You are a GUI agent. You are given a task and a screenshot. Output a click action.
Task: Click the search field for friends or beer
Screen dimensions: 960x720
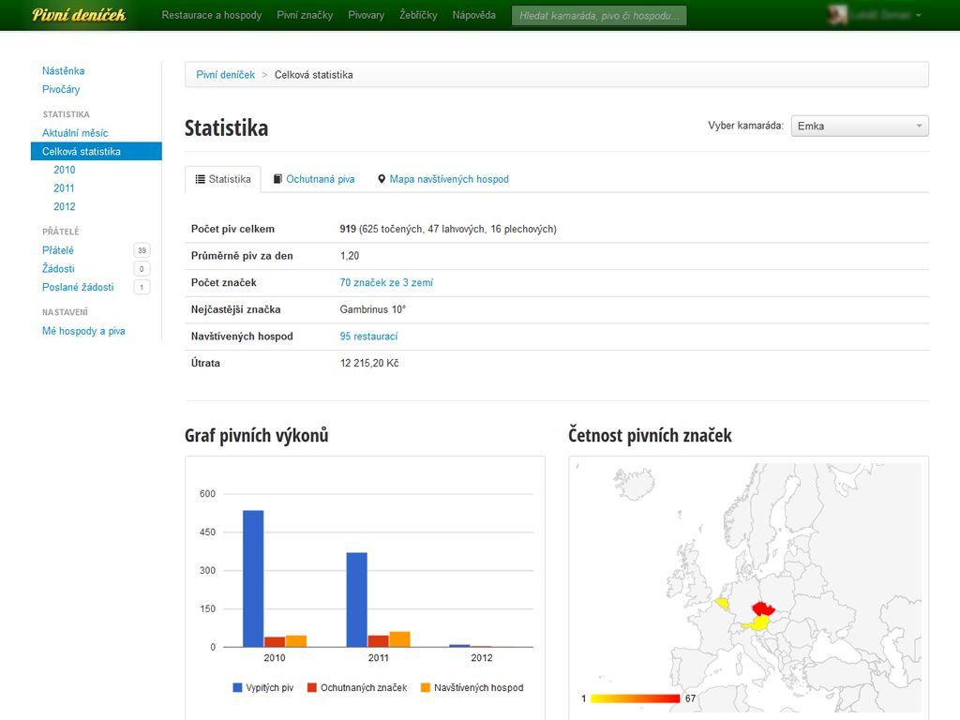point(599,16)
